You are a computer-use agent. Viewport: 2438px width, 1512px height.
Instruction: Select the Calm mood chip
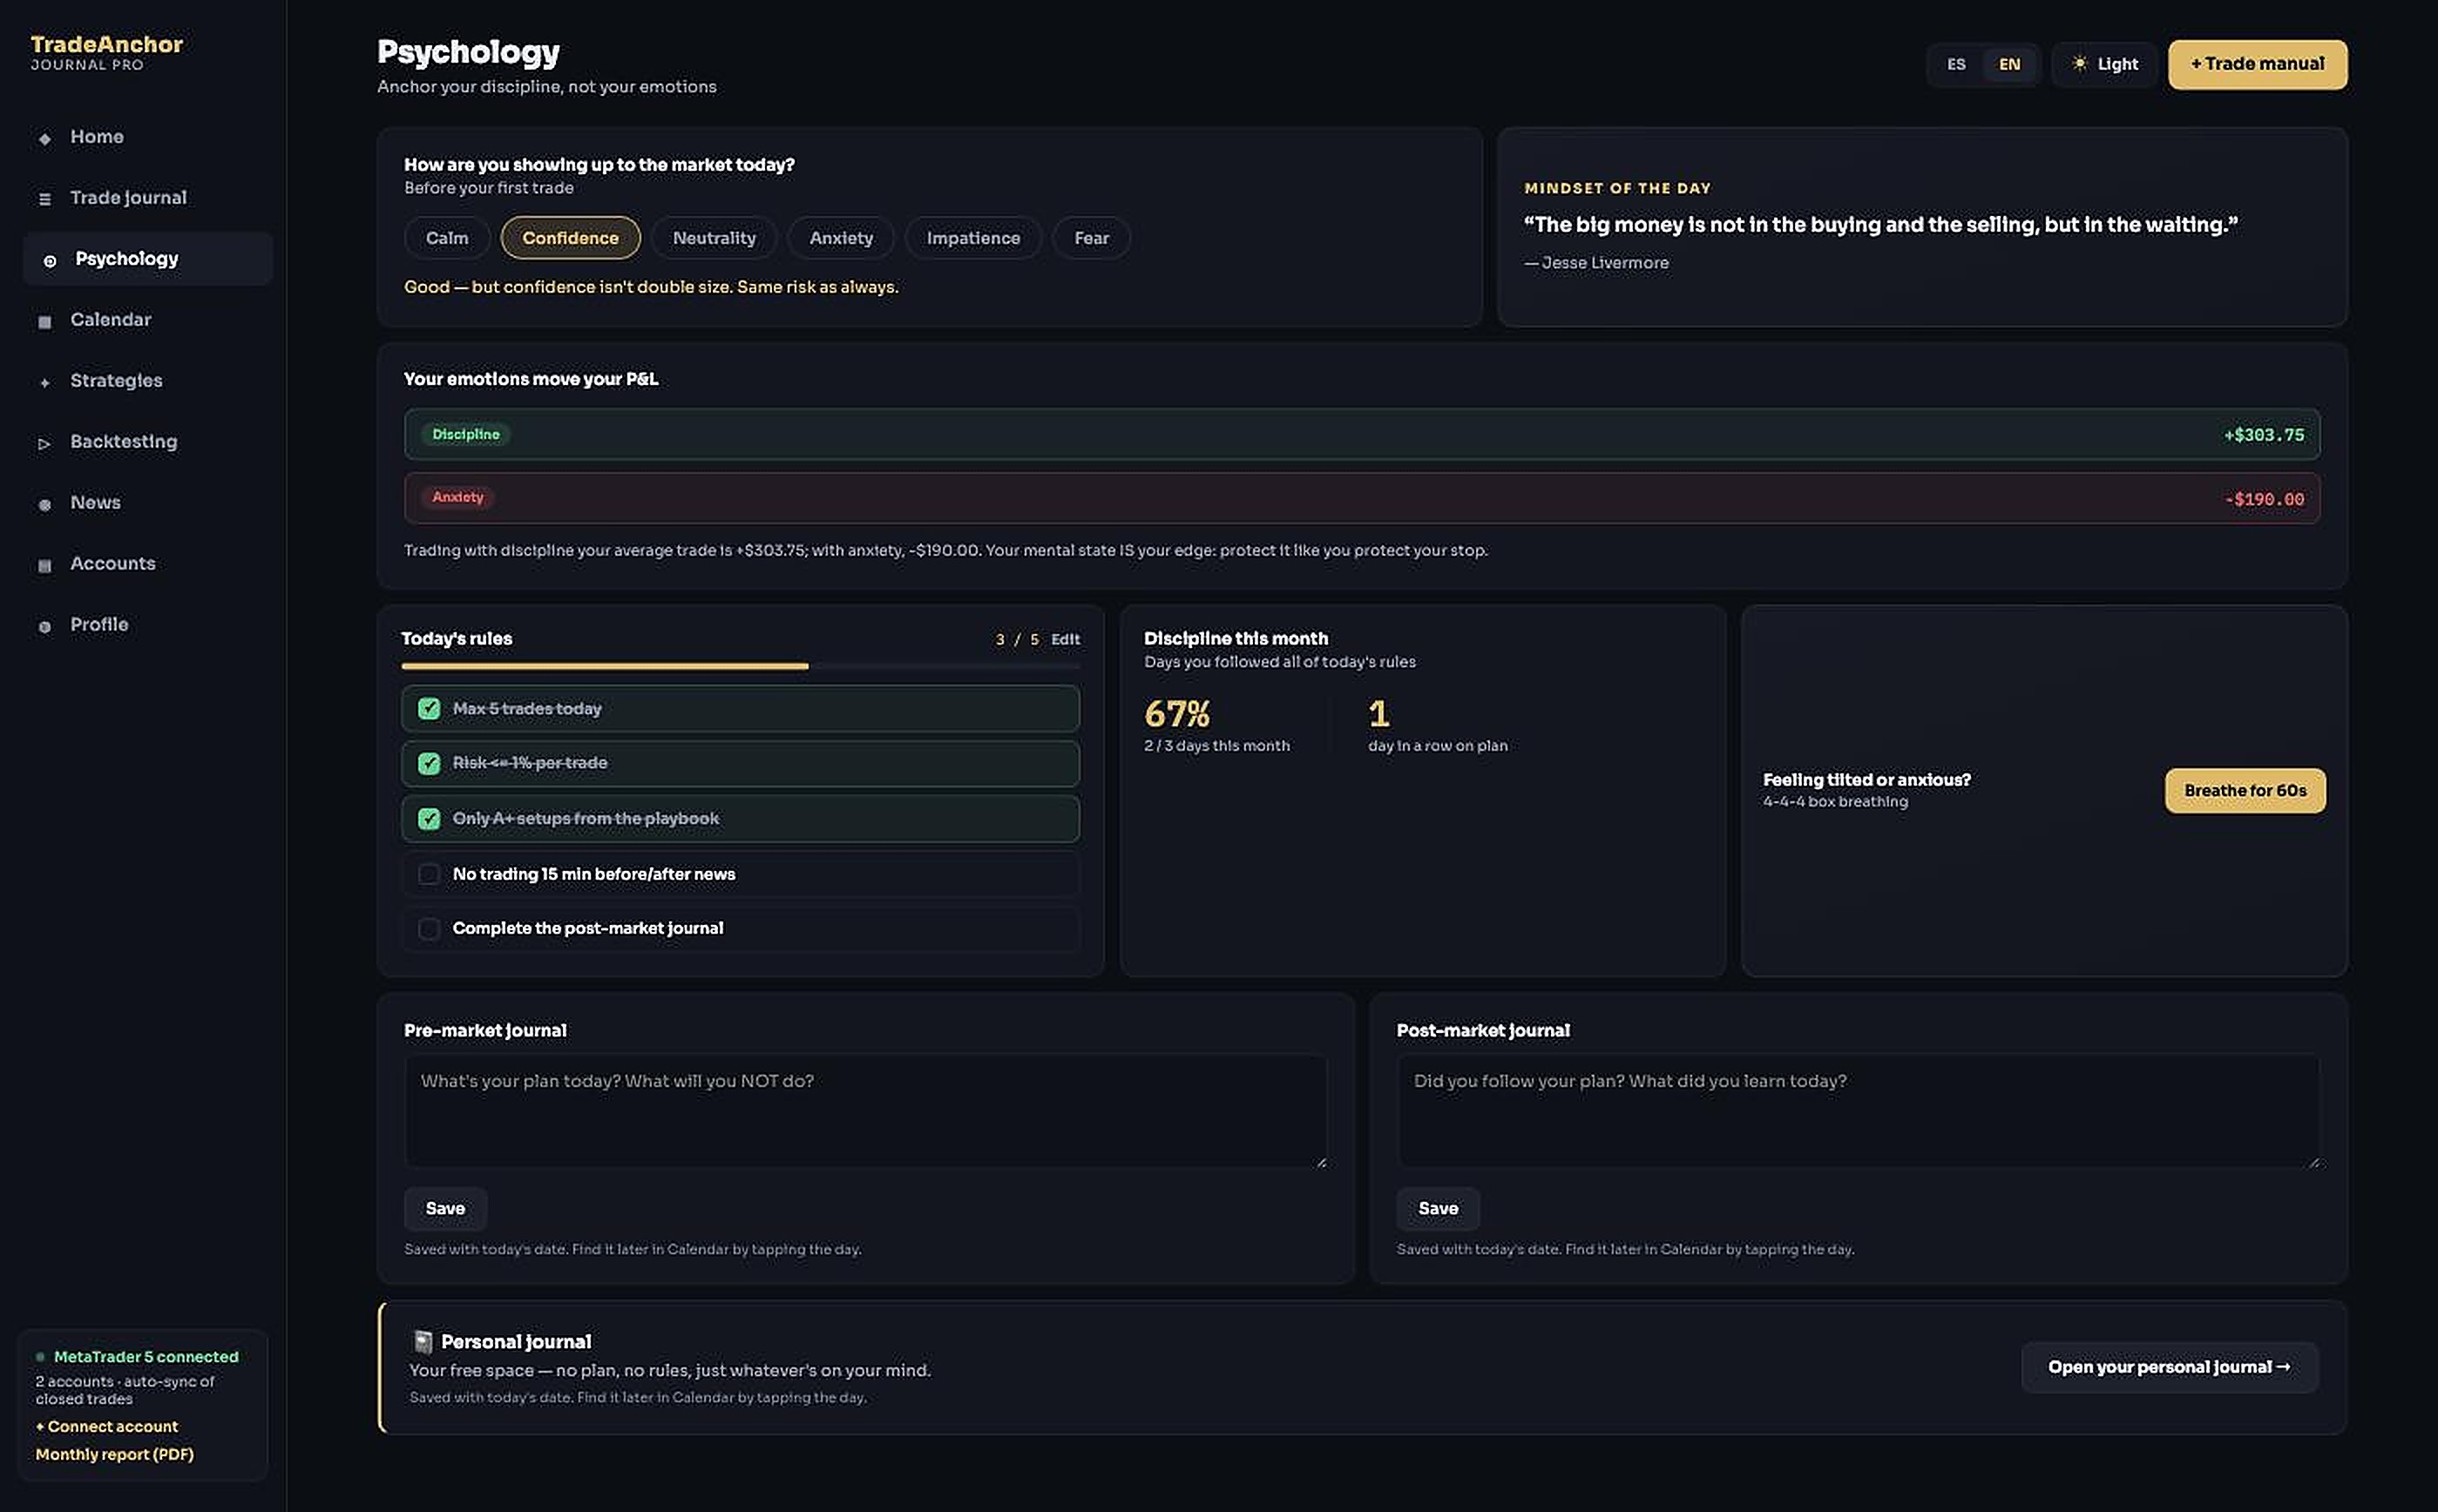pyautogui.click(x=446, y=238)
